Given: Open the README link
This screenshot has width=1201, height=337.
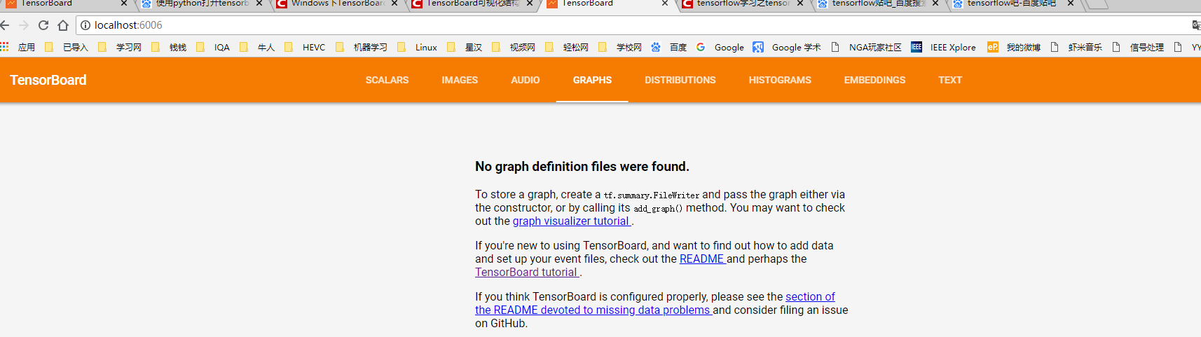Looking at the screenshot, I should pyautogui.click(x=702, y=259).
